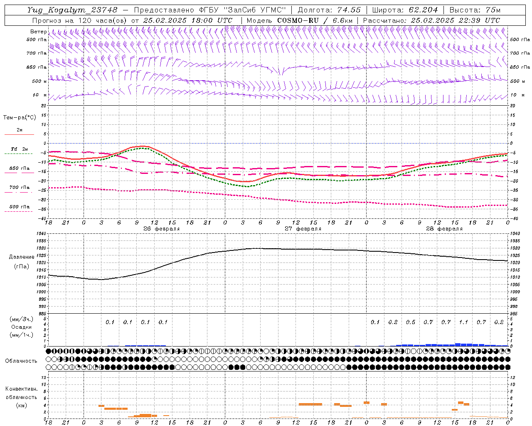Image resolution: width=532 pixels, height=426 pixels.
Task: Select the Высота: 75м header value
Action: (x=475, y=10)
